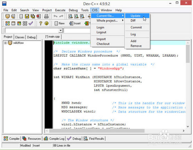193x150 pixels.
Task: Click the yellow floppy Save icon
Action: 27,16
